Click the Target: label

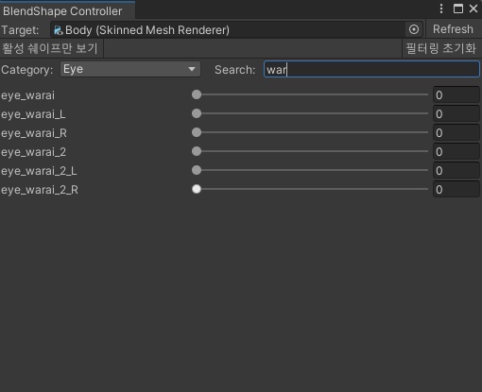[20, 30]
